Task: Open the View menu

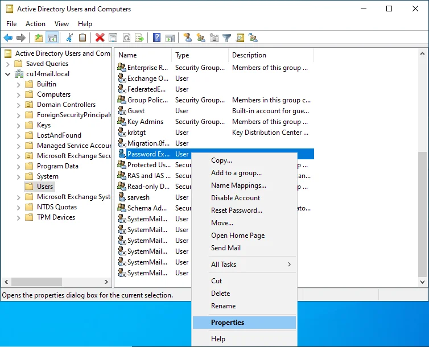Action: pos(61,24)
